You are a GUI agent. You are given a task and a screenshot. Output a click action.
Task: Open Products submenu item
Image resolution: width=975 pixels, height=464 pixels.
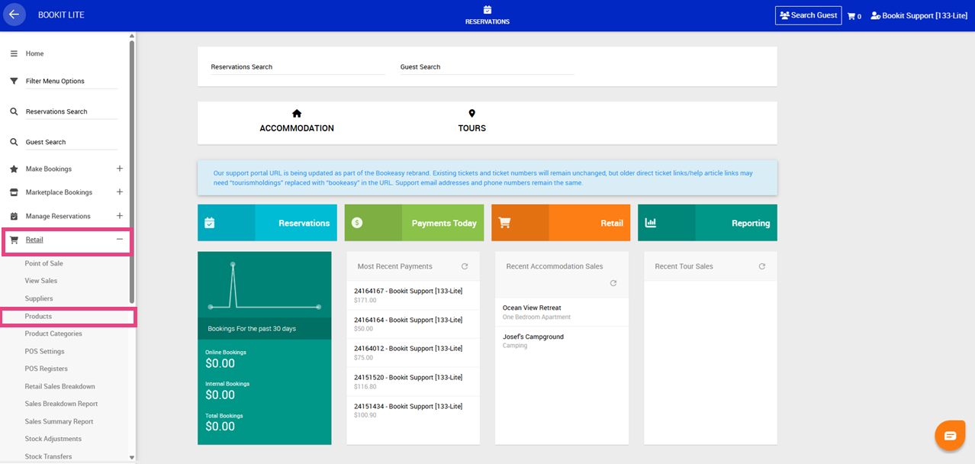click(x=38, y=316)
